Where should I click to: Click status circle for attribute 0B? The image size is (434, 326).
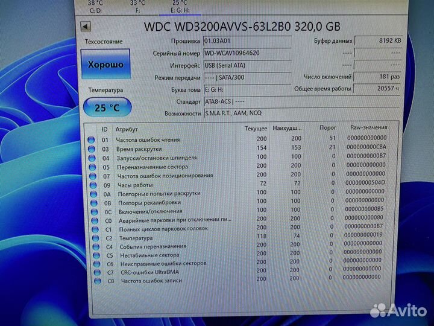(x=94, y=203)
